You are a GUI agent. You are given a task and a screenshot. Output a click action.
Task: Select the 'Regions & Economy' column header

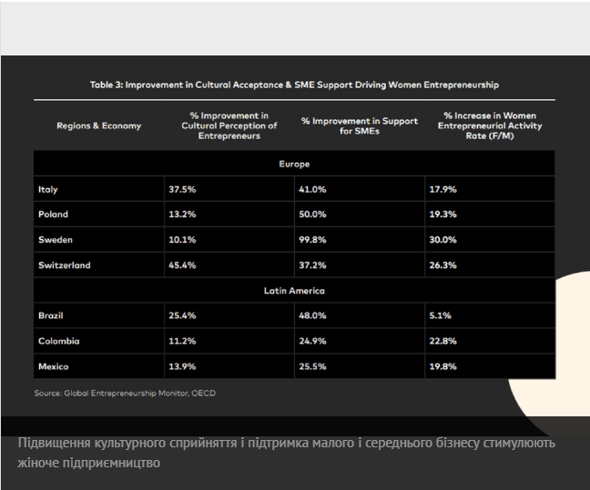coord(98,125)
